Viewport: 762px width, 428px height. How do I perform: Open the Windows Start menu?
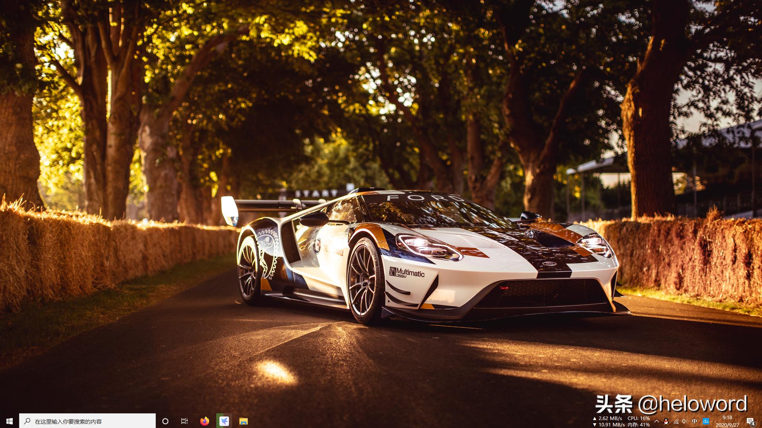pyautogui.click(x=10, y=421)
